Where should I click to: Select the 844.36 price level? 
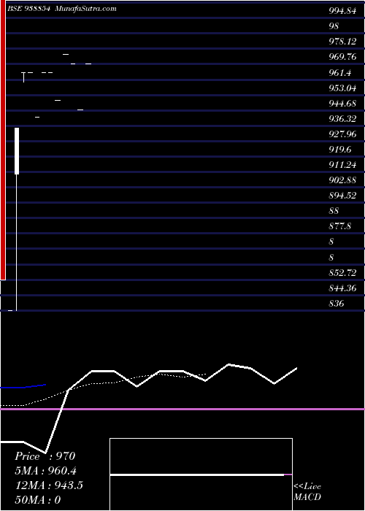pyautogui.click(x=342, y=289)
